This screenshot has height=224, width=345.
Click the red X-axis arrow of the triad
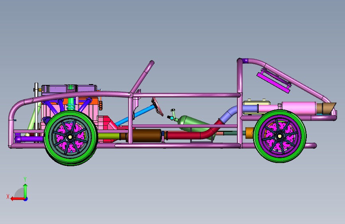point(17,199)
